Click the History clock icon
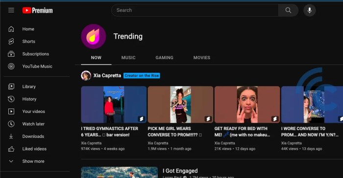This screenshot has width=343, height=178. click(x=11, y=99)
